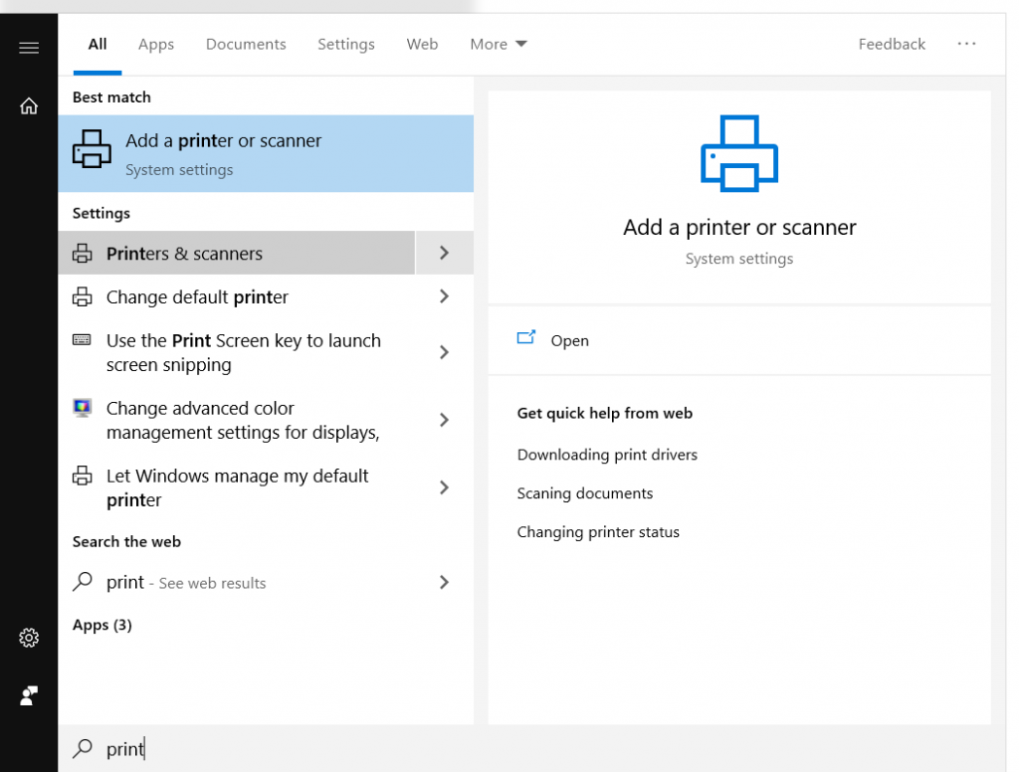Image resolution: width=1019 pixels, height=772 pixels.
Task: Expand the Apps (3) section
Action: point(102,625)
